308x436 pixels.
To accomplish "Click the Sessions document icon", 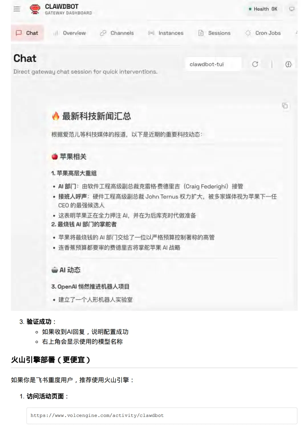I will click(201, 33).
